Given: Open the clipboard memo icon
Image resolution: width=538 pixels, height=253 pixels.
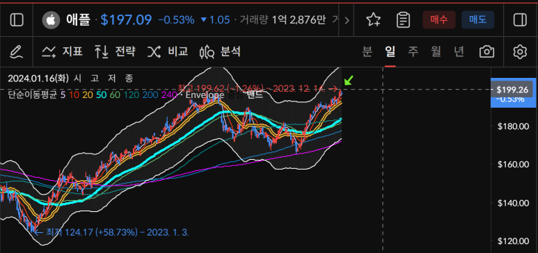Looking at the screenshot, I should (x=403, y=20).
